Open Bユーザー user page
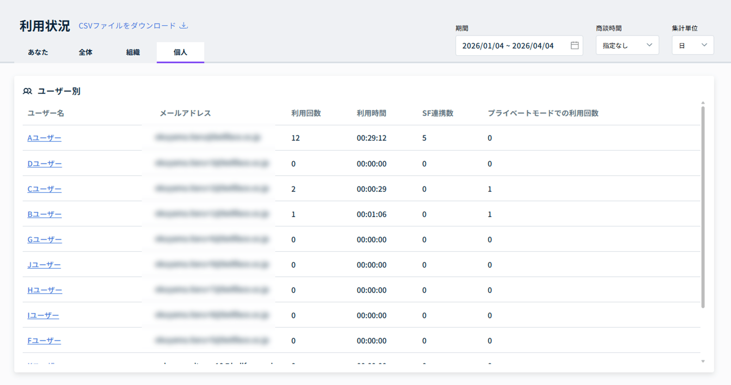Image resolution: width=731 pixels, height=385 pixels. coord(44,214)
